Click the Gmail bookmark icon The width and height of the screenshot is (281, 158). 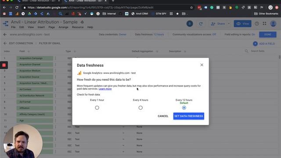tap(4, 14)
